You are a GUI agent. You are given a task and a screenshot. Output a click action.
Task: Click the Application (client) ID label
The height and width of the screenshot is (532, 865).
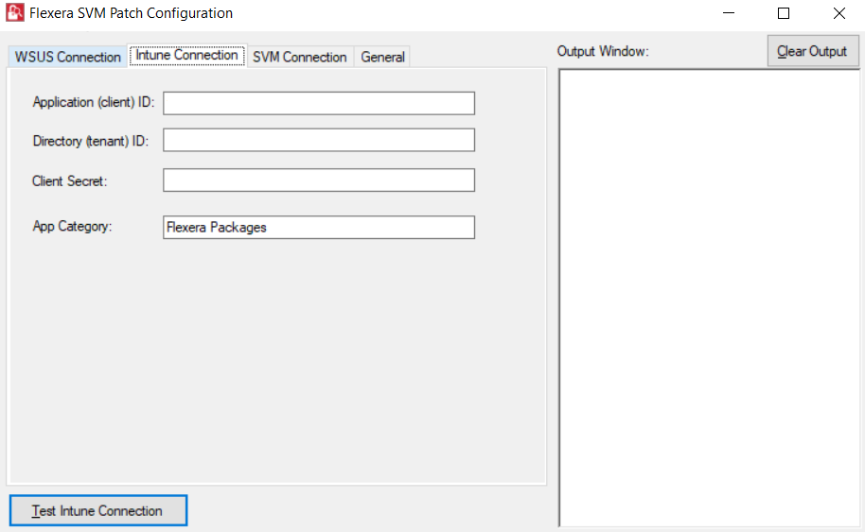point(93,102)
